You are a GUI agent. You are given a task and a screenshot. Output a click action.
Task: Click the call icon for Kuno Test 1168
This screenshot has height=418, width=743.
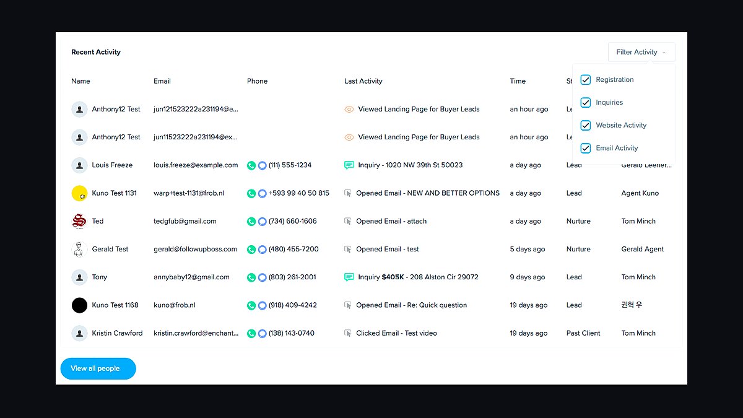coord(251,305)
